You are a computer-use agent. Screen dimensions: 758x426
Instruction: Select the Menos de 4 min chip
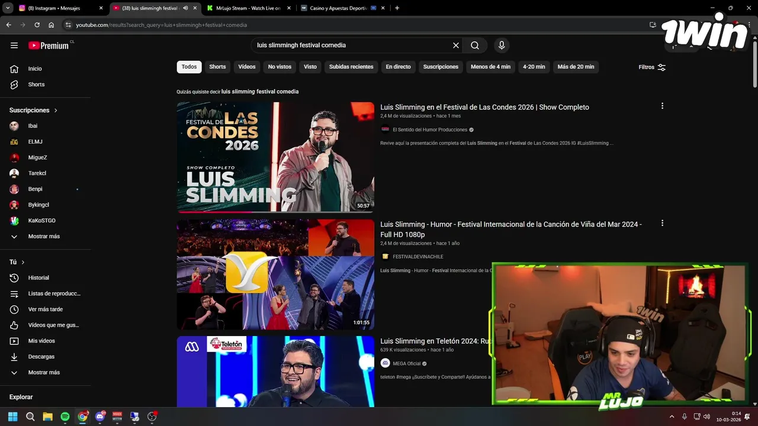pyautogui.click(x=490, y=67)
